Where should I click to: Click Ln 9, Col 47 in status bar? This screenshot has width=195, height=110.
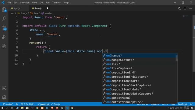tap(143, 104)
